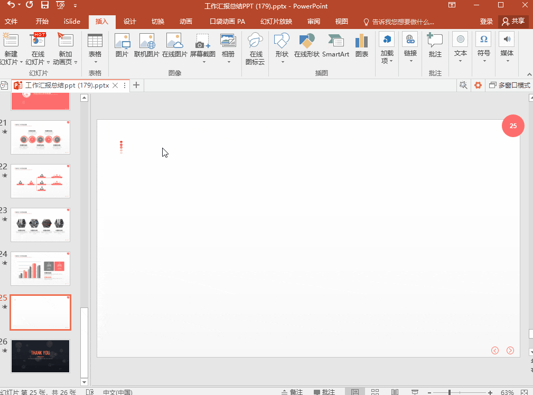Screen dimensions: 533x395
Task: Toggle 多窗口模式 multi-window mode
Action: 510,85
